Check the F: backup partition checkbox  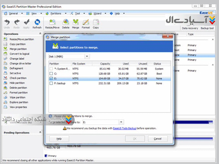point(51,83)
